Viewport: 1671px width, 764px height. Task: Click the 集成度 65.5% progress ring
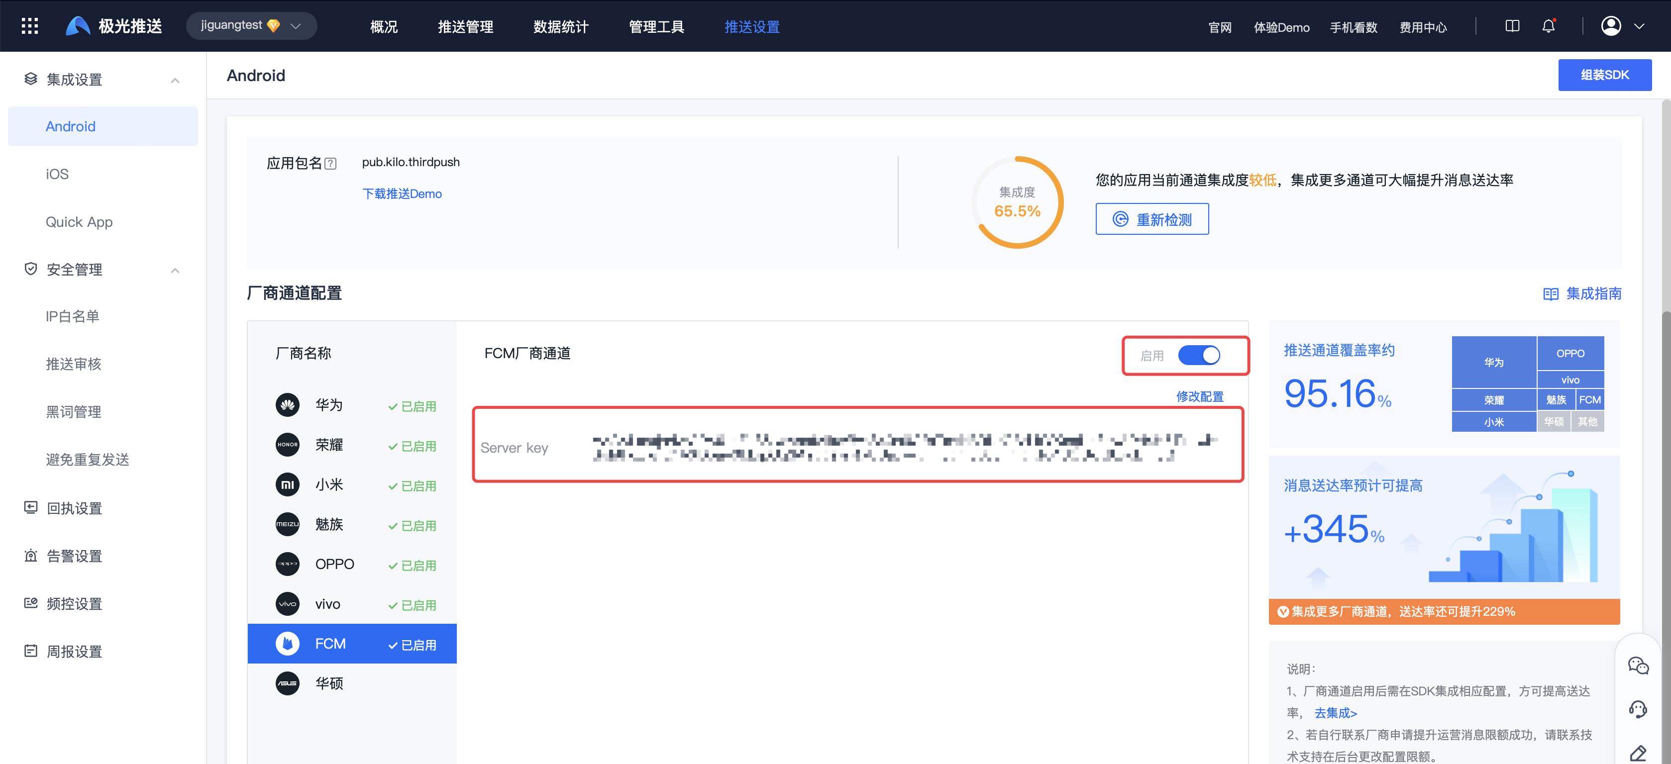click(1017, 202)
